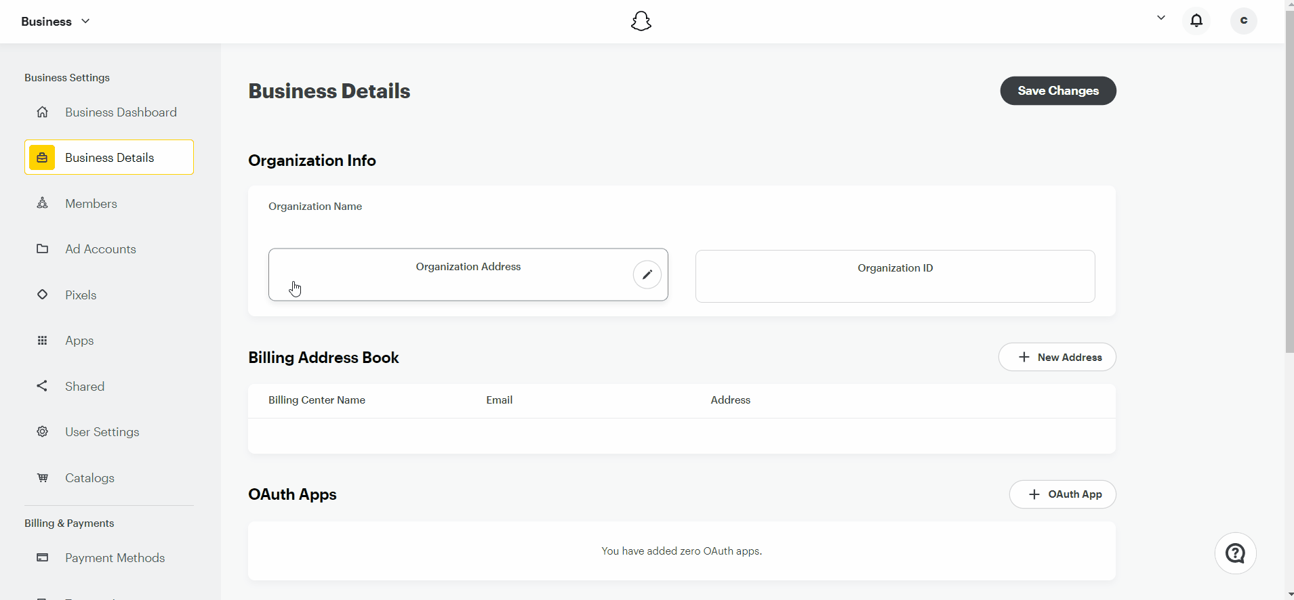The width and height of the screenshot is (1294, 600).
Task: Click the Snapchat ghost logo
Action: (641, 21)
